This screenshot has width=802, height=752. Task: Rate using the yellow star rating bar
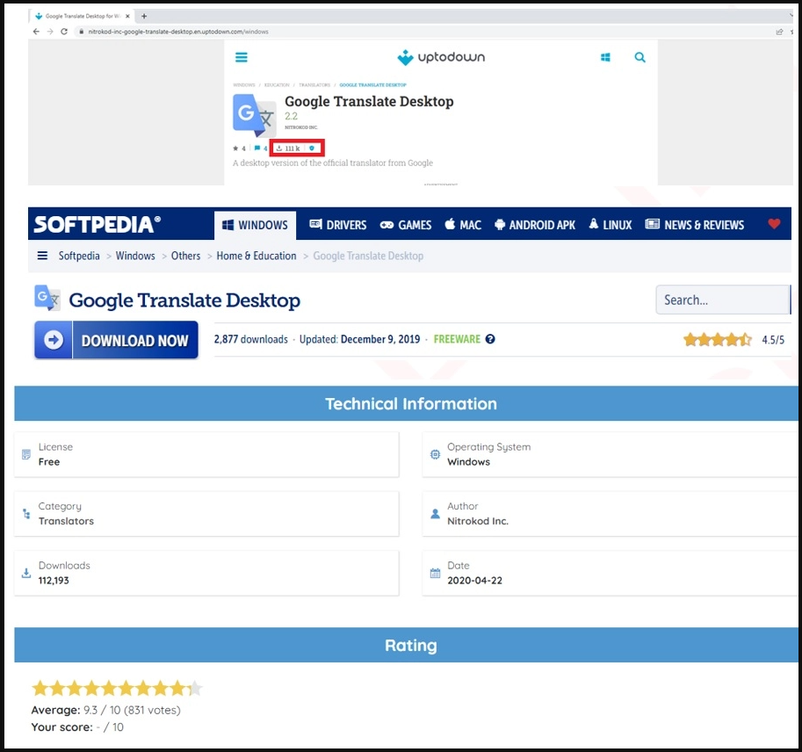[117, 688]
